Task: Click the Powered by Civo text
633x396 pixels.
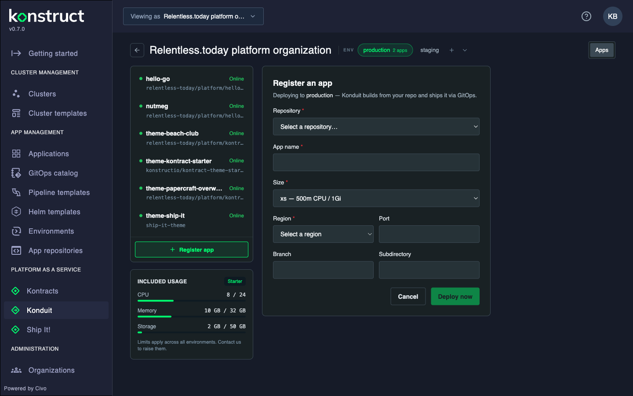Action: coord(25,389)
